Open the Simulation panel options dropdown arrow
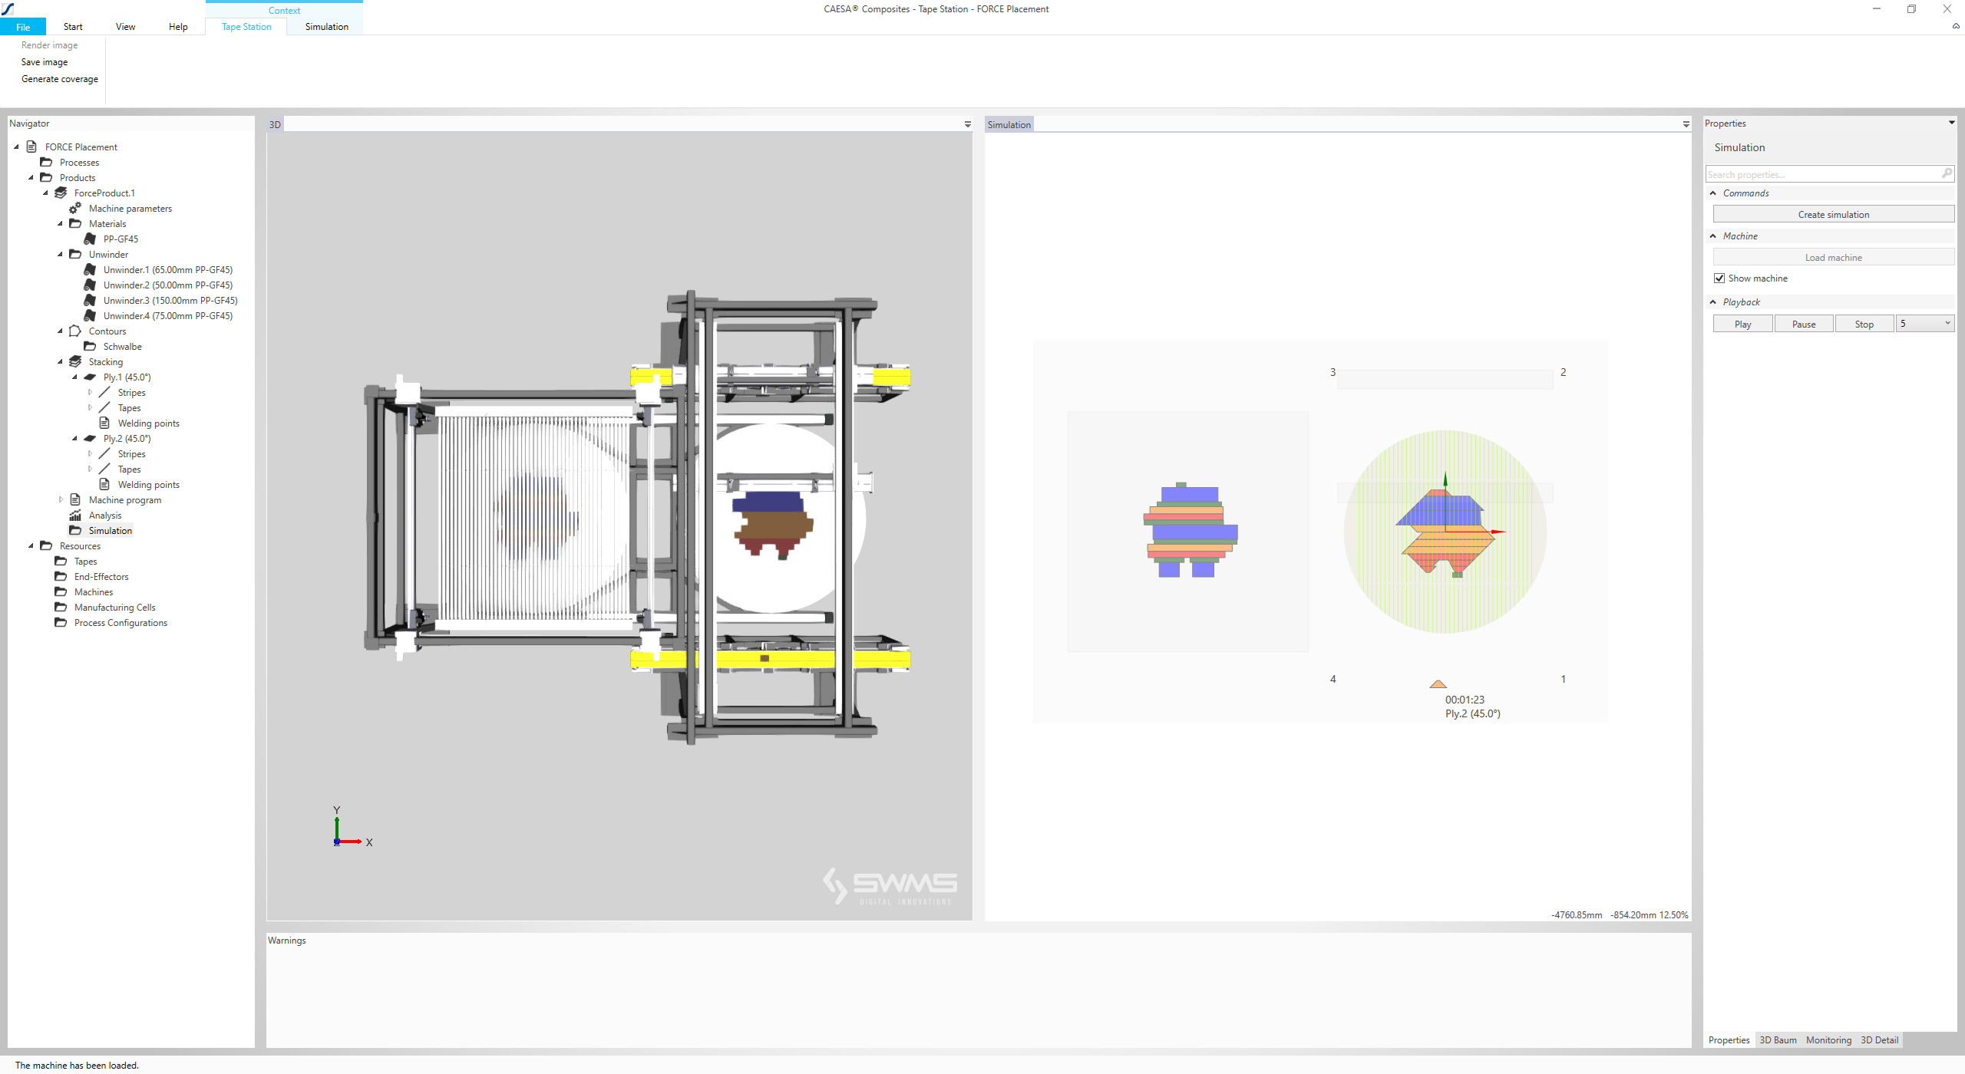The image size is (1965, 1074). click(x=1686, y=124)
